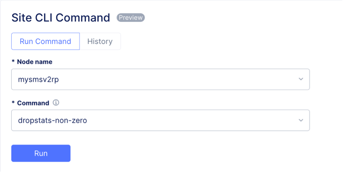Viewport: 344px width, 173px height.
Task: Click the Run text on the button
Action: [41, 153]
